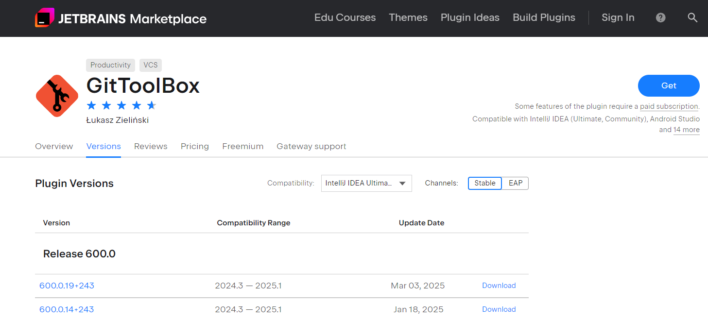This screenshot has width=708, height=321.
Task: Click the Productivity category tag
Action: (110, 65)
